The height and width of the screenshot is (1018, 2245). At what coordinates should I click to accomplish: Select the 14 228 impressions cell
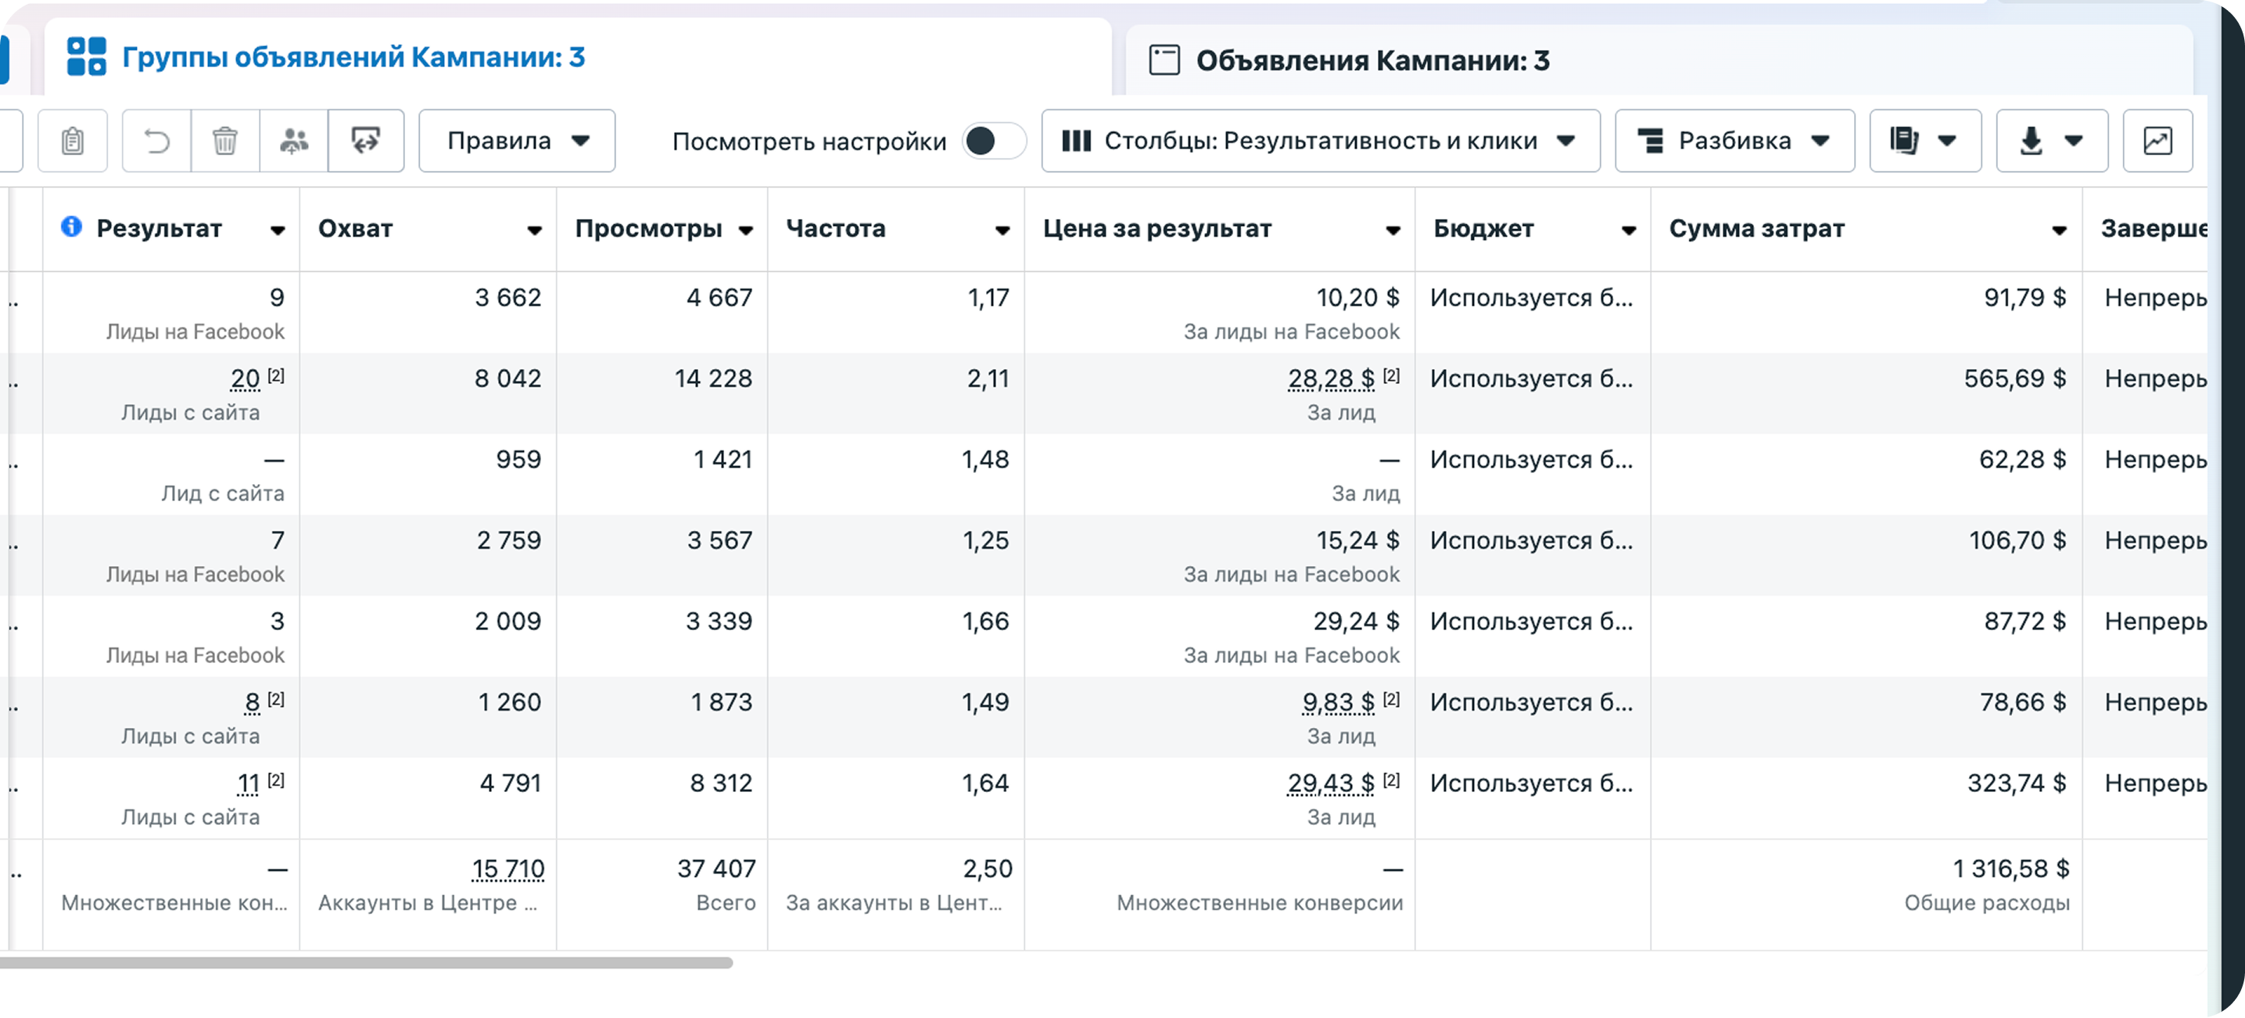click(x=713, y=378)
